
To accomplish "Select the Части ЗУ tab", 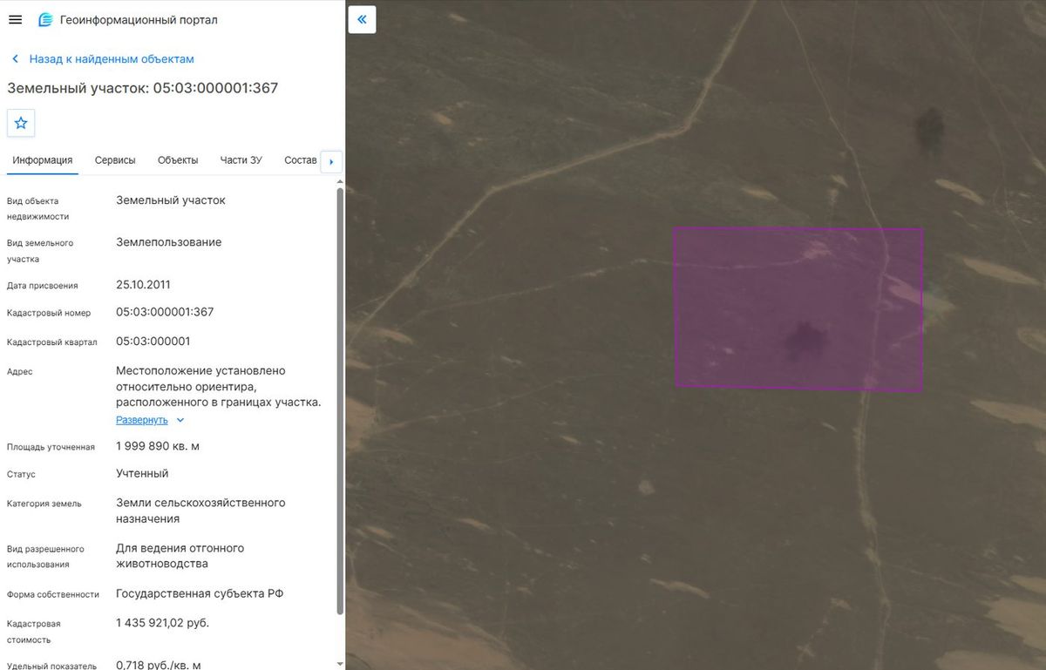I will tap(241, 160).
